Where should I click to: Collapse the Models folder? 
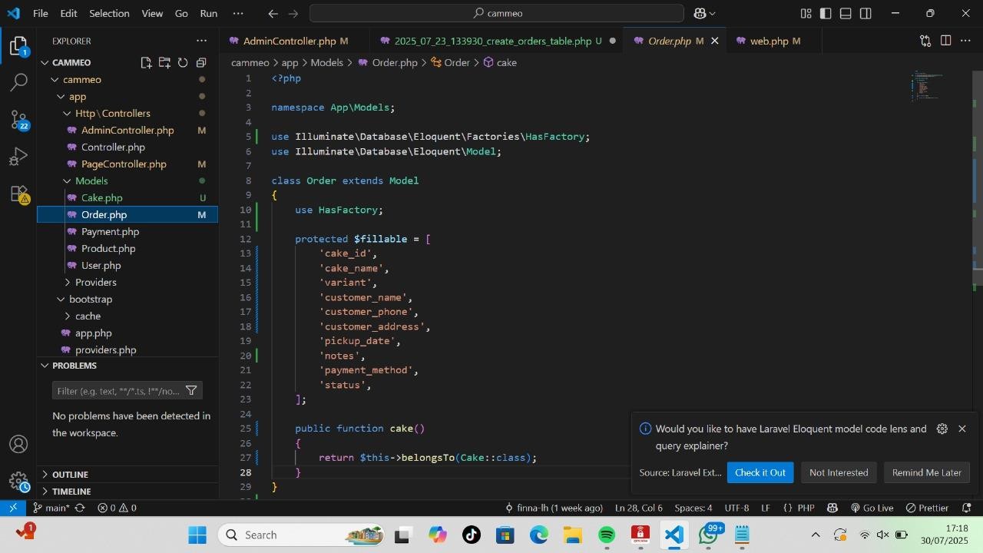coord(91,180)
